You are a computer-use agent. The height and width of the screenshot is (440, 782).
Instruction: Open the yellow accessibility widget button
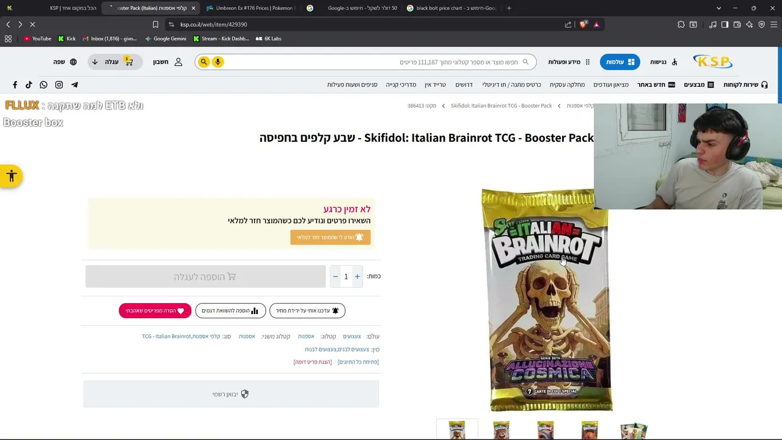pos(11,177)
